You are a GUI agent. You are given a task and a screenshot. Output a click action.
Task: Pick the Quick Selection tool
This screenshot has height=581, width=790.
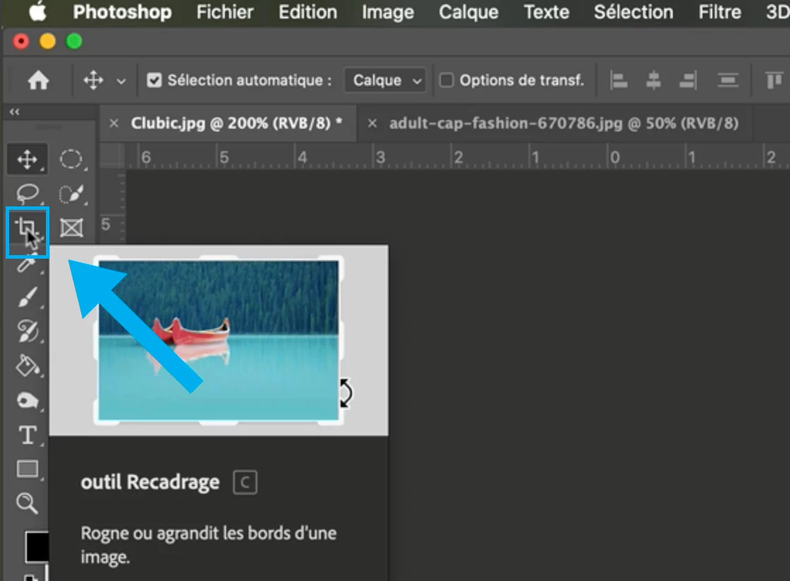click(71, 194)
